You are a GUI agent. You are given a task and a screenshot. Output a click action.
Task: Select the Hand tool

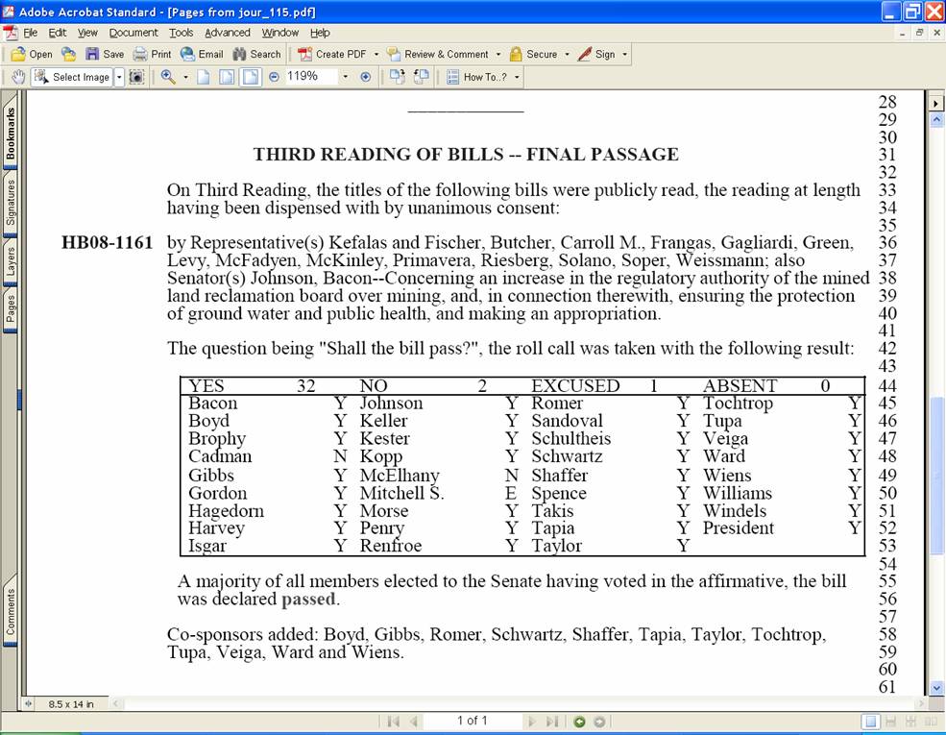pos(18,77)
